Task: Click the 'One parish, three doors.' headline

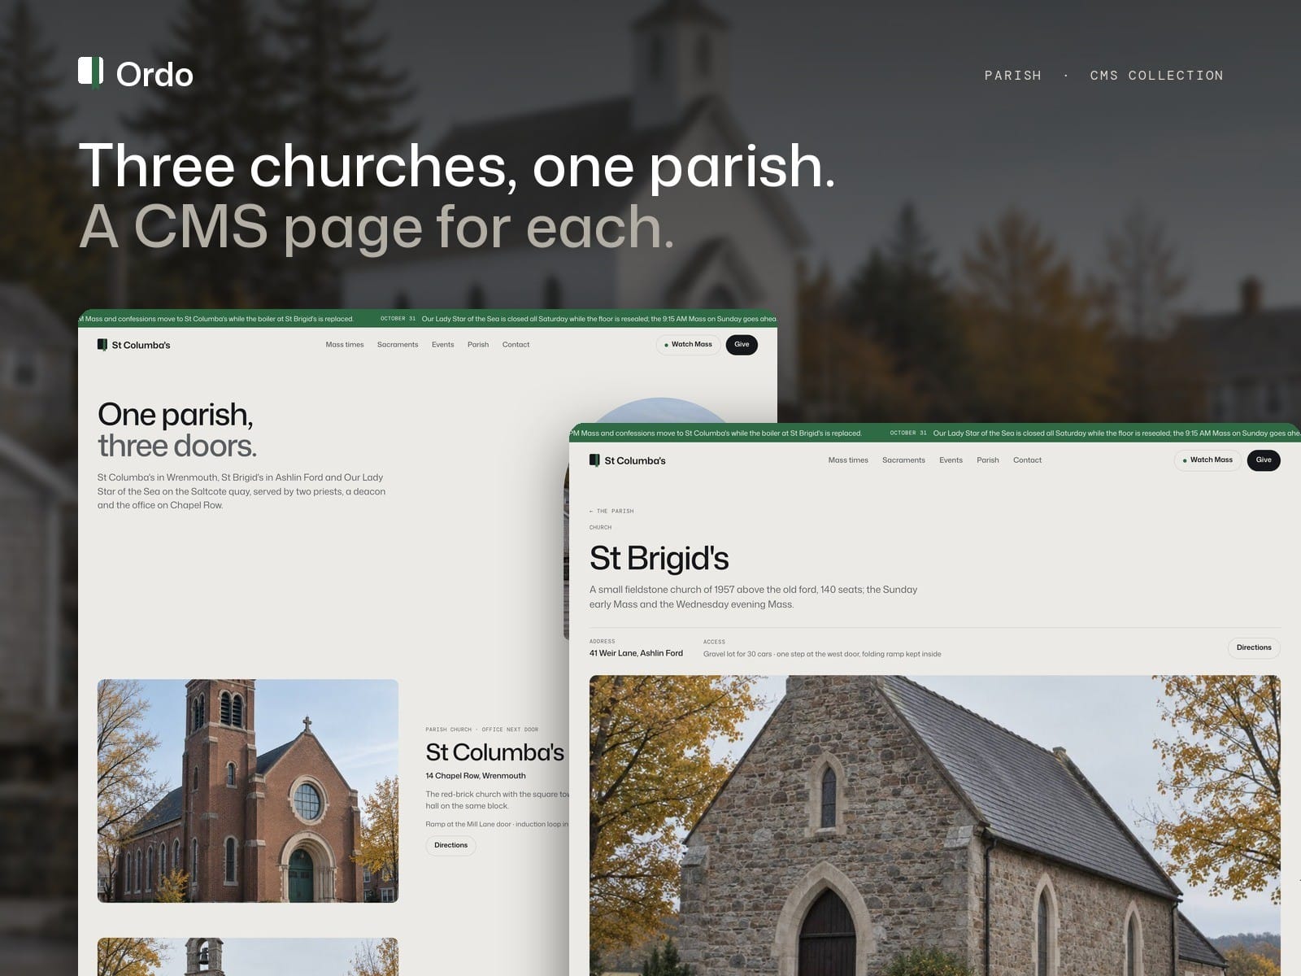Action: coord(176,430)
